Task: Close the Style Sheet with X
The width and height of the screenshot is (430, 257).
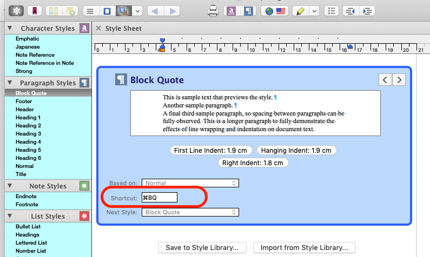Action: click(x=98, y=28)
